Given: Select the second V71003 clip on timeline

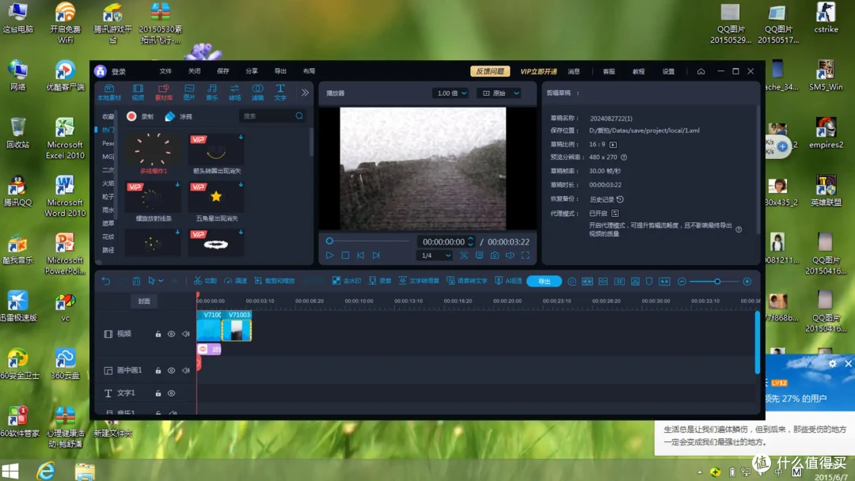Looking at the screenshot, I should (x=237, y=326).
